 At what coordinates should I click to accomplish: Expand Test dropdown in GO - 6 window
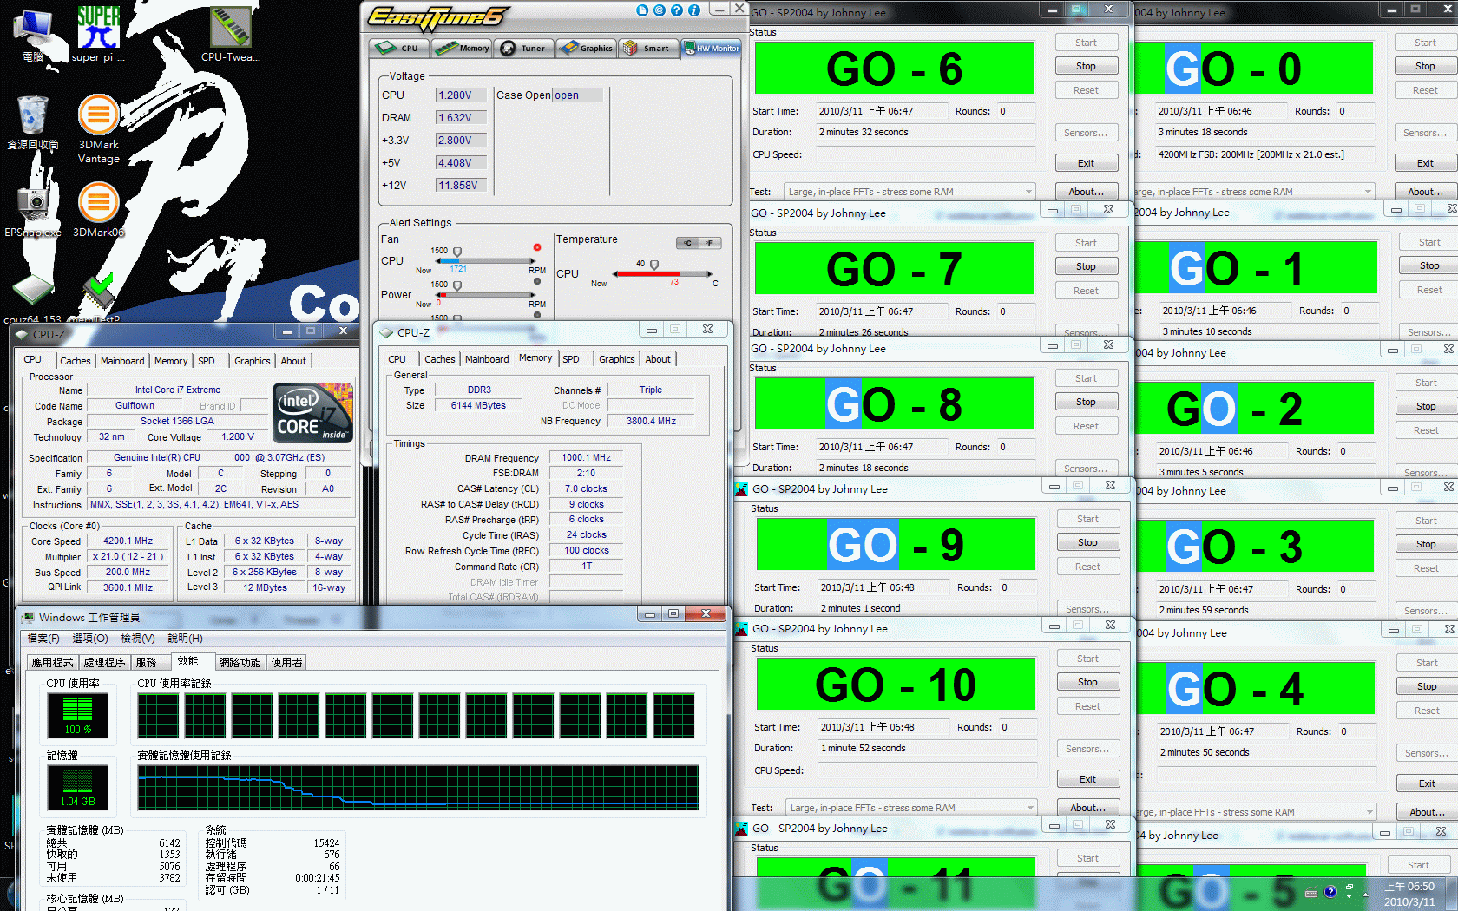(1028, 192)
